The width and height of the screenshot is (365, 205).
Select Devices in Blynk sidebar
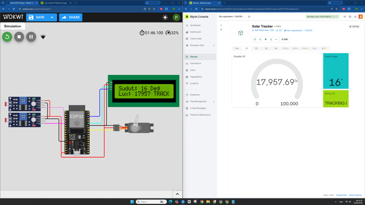click(x=200, y=57)
